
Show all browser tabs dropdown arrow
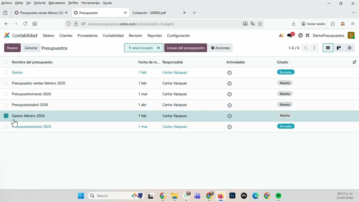353,13
